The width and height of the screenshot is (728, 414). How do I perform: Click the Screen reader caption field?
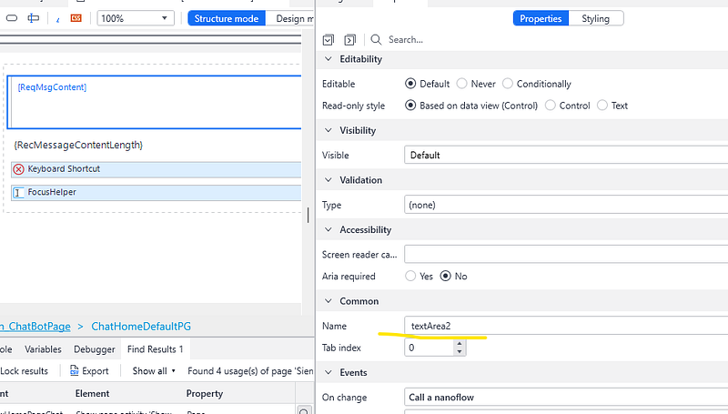click(x=566, y=255)
